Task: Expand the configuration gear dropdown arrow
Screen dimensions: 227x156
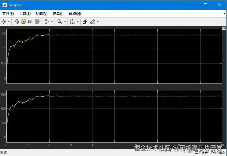Action: point(9,22)
